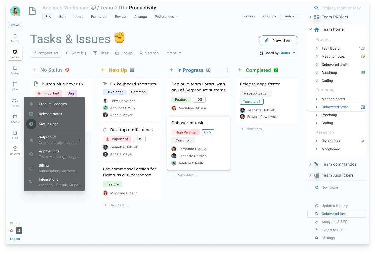
Task: Toggle the sliders adjustment control bottom left
Action: (x=19, y=231)
